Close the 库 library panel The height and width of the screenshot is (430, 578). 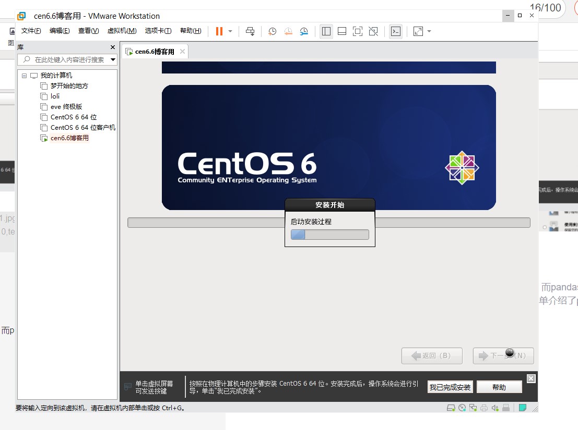pos(113,47)
